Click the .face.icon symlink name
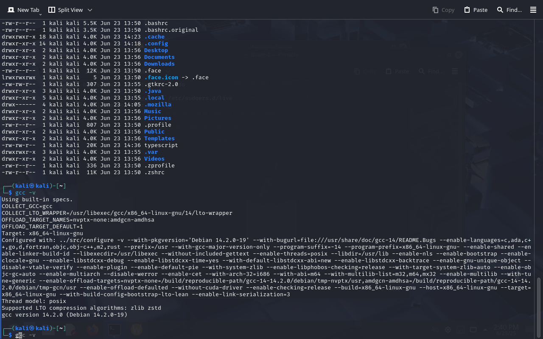Image resolution: width=543 pixels, height=339 pixels. click(161, 78)
